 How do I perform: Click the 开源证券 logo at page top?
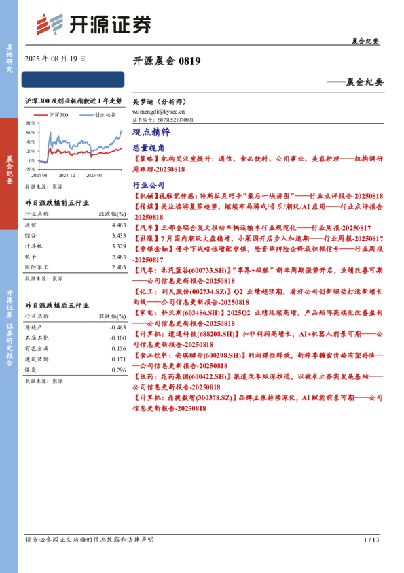[93, 24]
